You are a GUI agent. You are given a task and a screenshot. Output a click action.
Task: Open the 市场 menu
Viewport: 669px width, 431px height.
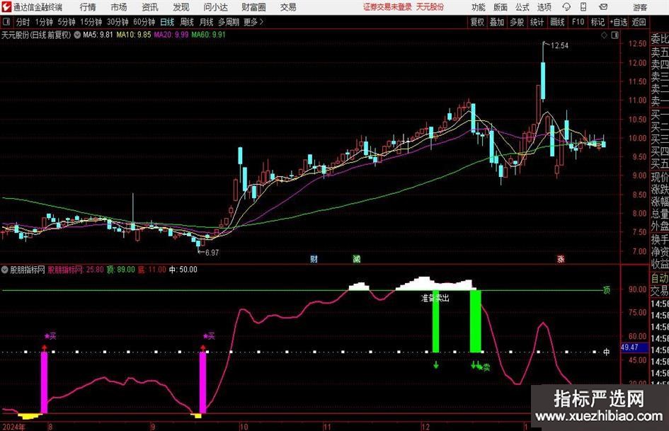click(x=119, y=7)
